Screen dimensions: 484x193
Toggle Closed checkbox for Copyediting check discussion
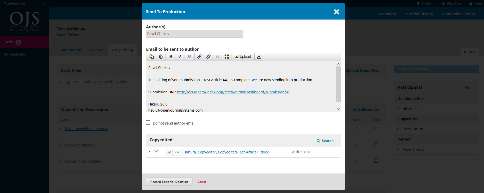pos(376,144)
